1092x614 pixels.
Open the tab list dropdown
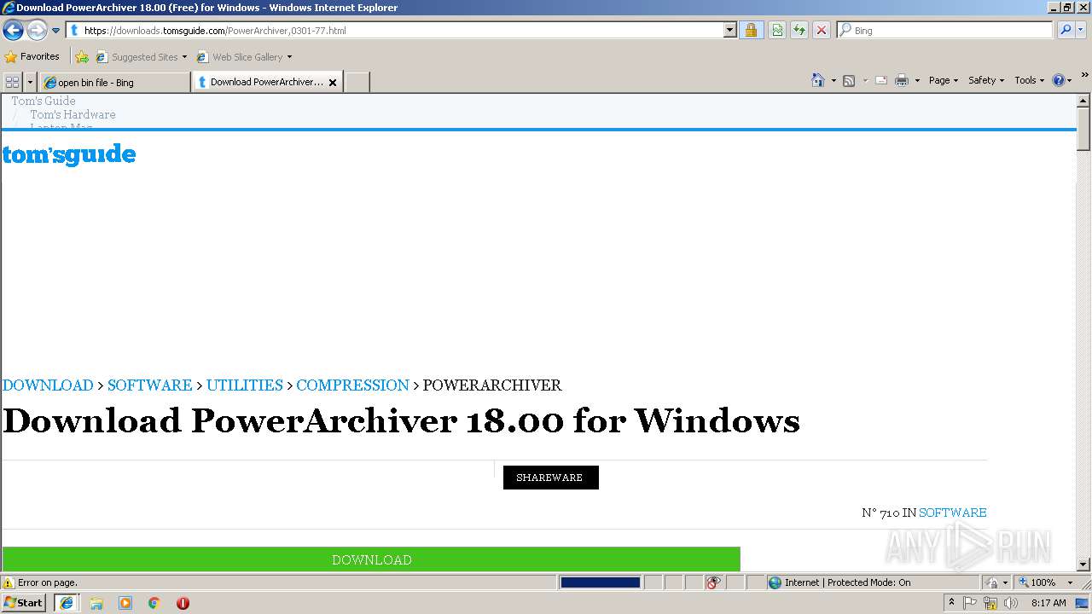(x=31, y=82)
